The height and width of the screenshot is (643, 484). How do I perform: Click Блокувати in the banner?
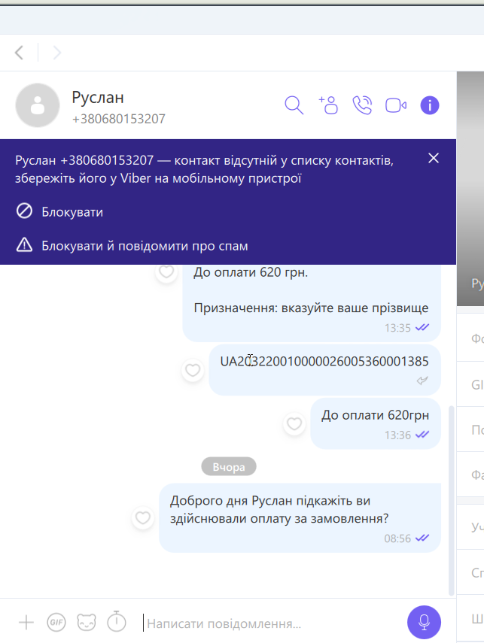click(59, 211)
